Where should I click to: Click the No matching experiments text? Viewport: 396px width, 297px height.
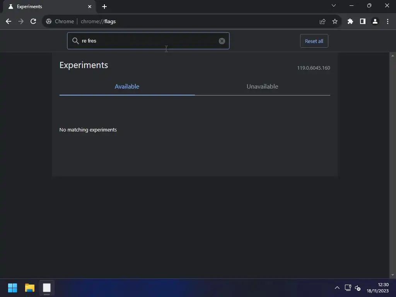(88, 130)
